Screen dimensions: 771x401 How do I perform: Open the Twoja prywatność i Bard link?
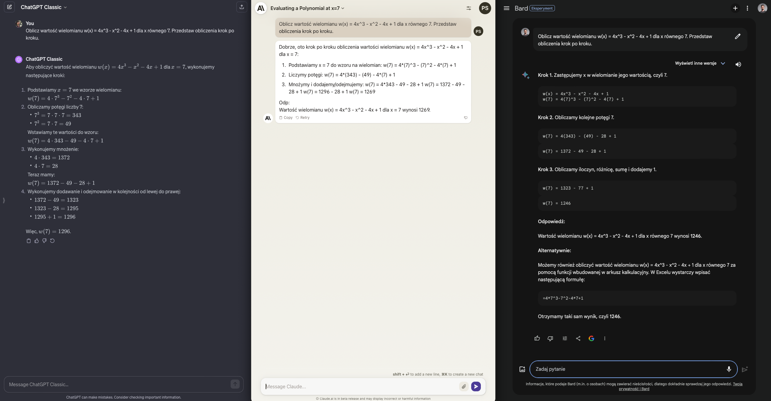634,389
